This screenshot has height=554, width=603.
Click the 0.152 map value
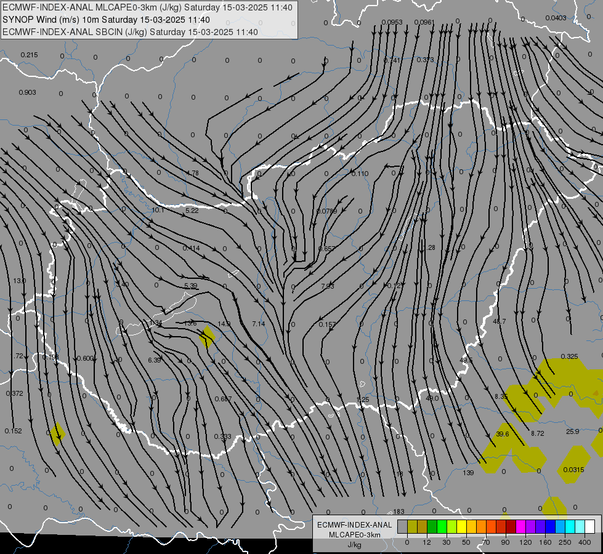point(14,431)
